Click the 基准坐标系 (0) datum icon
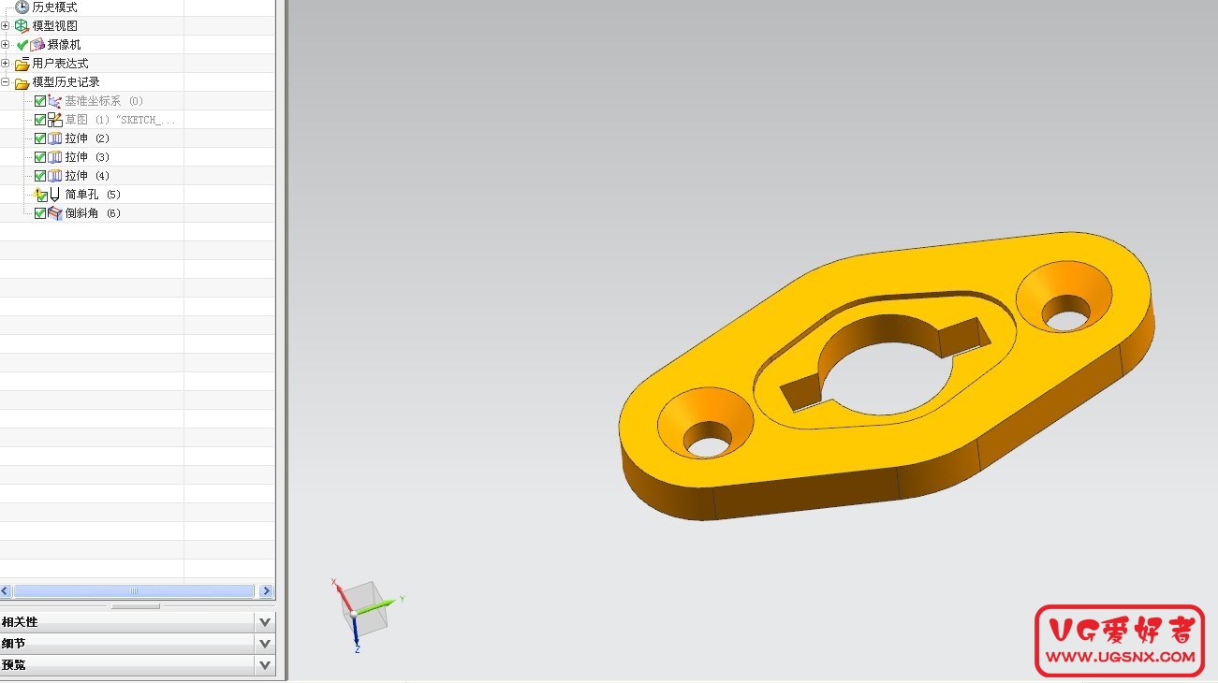 coord(54,100)
